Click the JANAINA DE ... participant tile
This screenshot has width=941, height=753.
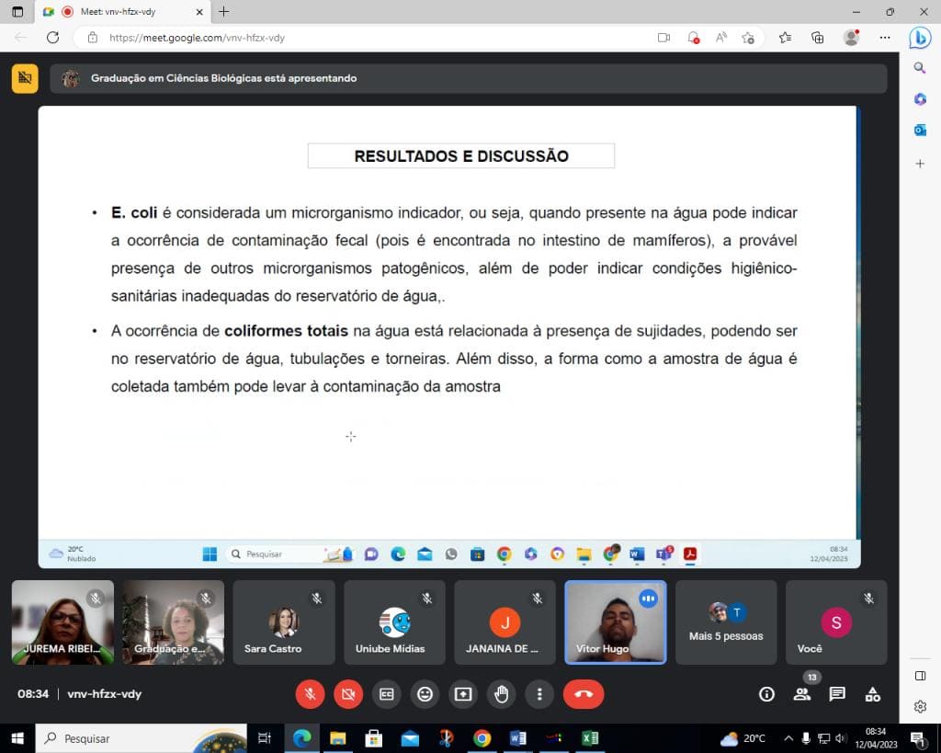tap(505, 622)
